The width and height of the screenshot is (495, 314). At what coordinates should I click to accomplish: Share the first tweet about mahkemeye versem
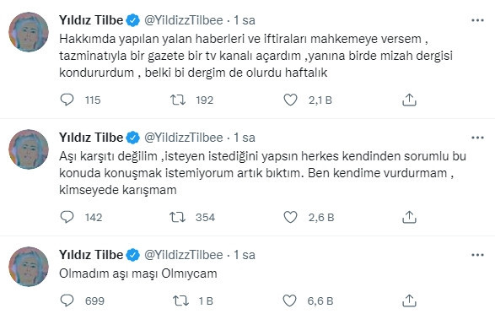click(x=409, y=100)
